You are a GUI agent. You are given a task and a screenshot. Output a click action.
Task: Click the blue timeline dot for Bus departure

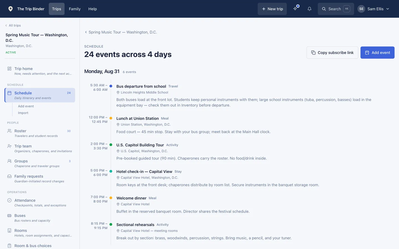click(111, 86)
